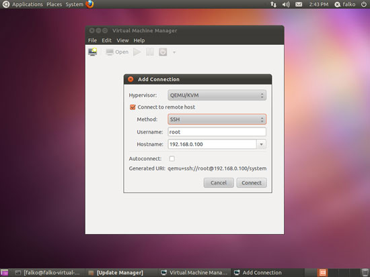
Task: Click the volume speaker icon
Action: pyautogui.click(x=286, y=4)
